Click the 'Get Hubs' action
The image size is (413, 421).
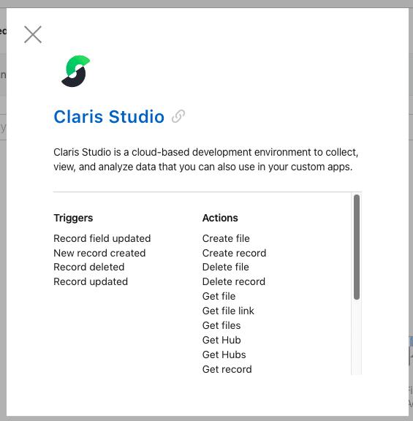224,354
